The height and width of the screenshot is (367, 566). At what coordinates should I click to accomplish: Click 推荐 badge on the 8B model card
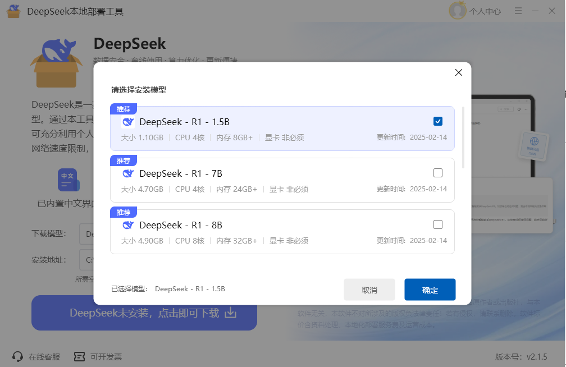124,212
